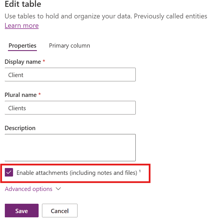Click inside the empty Description box
The width and height of the screenshot is (224, 223).
pyautogui.click(x=70, y=148)
